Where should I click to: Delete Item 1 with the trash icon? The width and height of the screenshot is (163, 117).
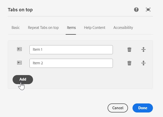(x=129, y=49)
